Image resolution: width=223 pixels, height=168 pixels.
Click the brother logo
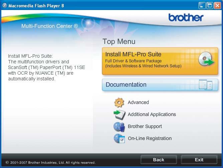pos(186,17)
